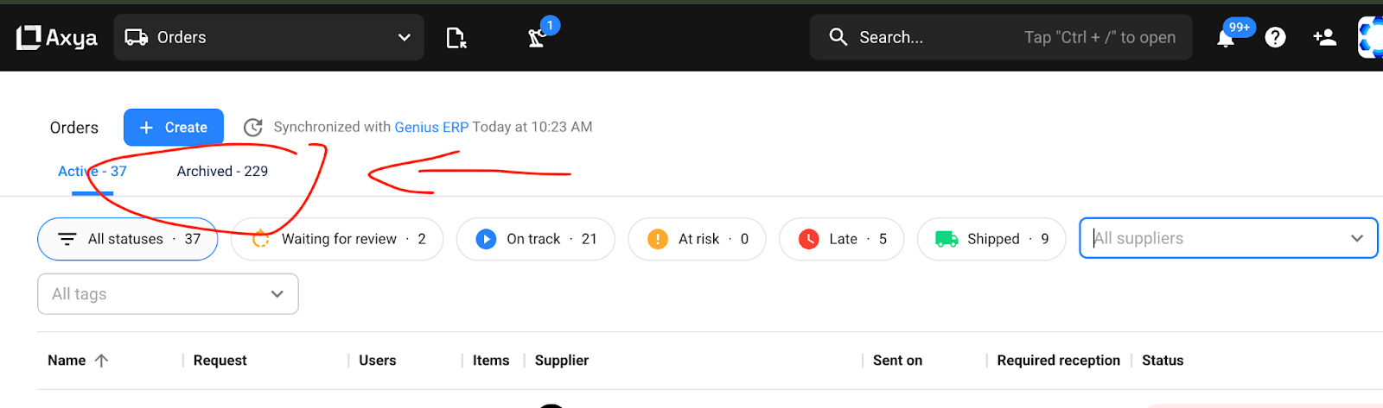Click the sort arrow beside Name
Screen dimensions: 1383x408
(101, 361)
